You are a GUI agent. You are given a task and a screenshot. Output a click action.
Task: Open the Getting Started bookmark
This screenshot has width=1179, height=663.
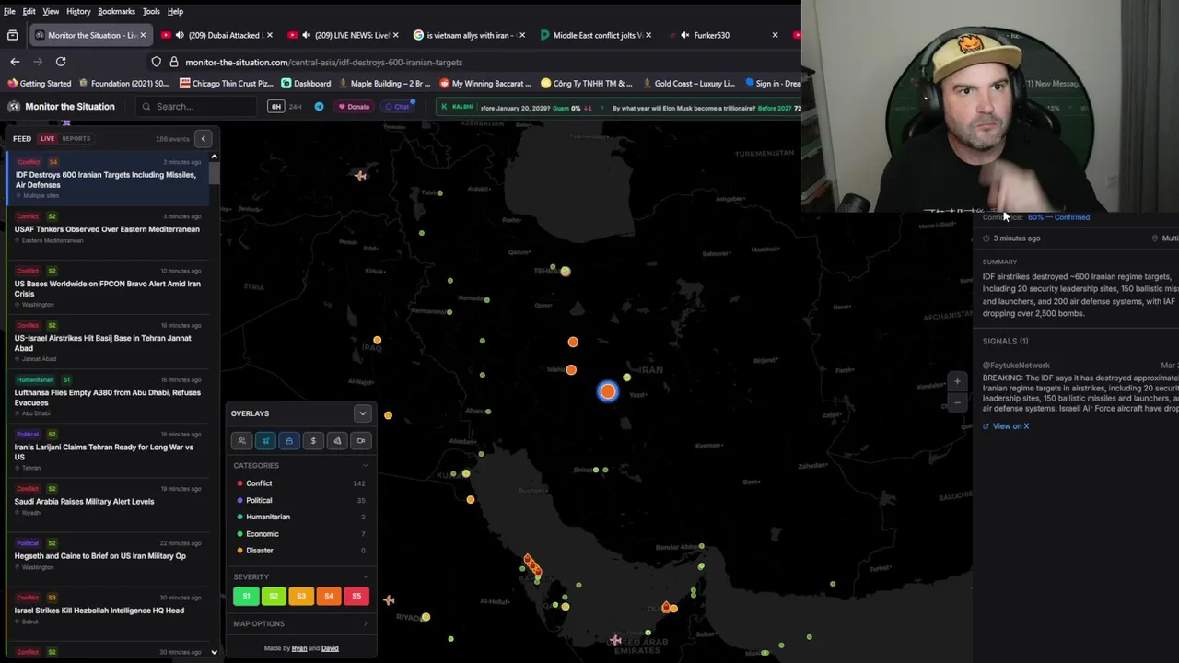click(x=39, y=83)
